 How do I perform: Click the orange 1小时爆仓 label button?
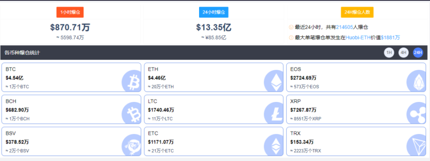70,12
